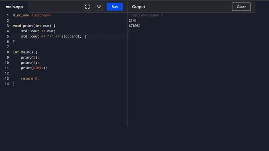The image size is (269, 151).
Task: Run the C++ program
Action: coord(115,7)
